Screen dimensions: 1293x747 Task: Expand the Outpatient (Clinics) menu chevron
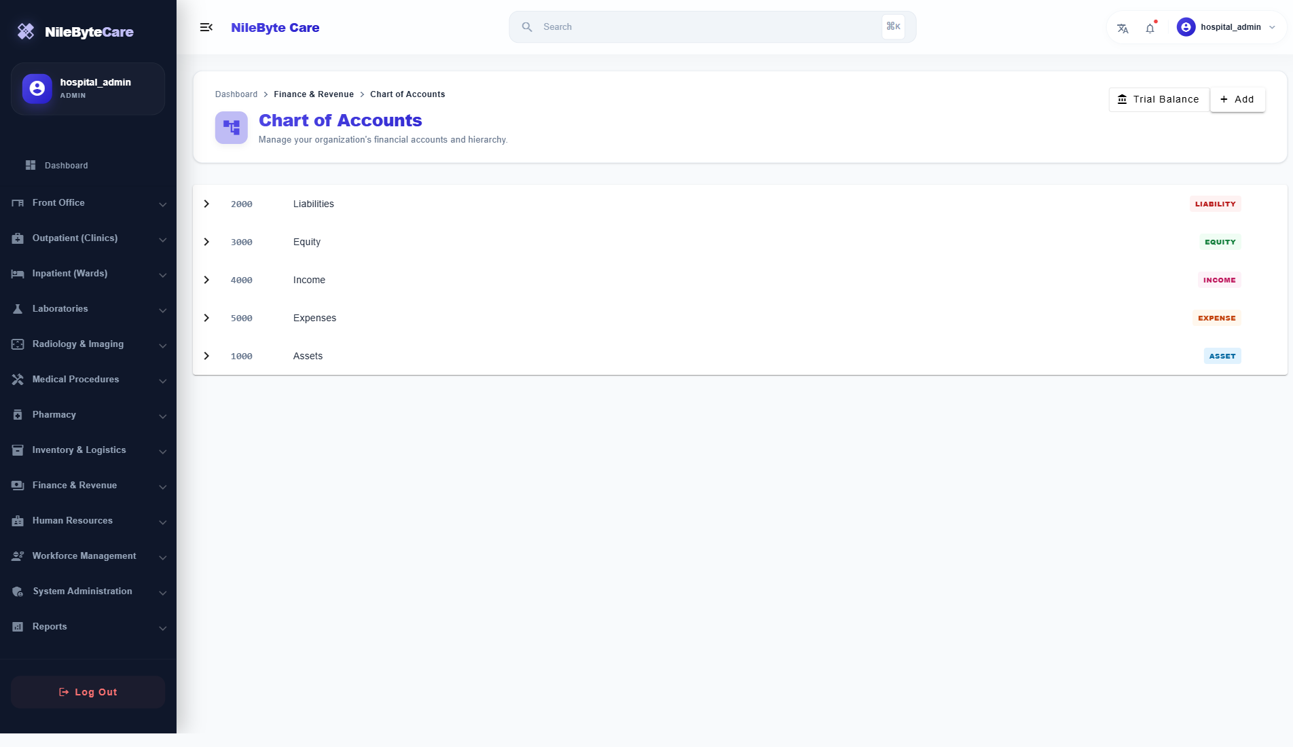tap(162, 240)
